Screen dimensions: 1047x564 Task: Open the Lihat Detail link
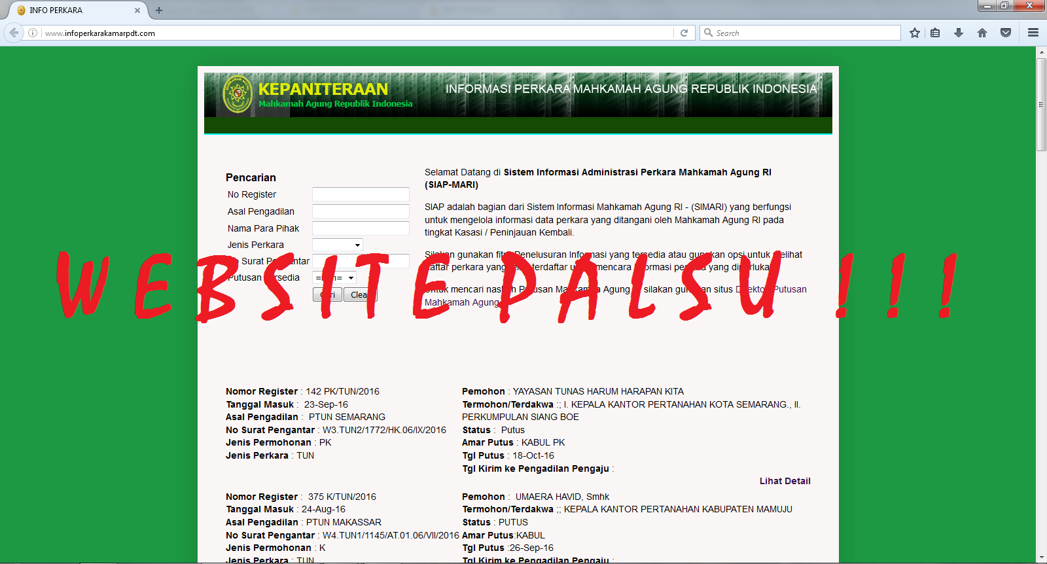(785, 481)
